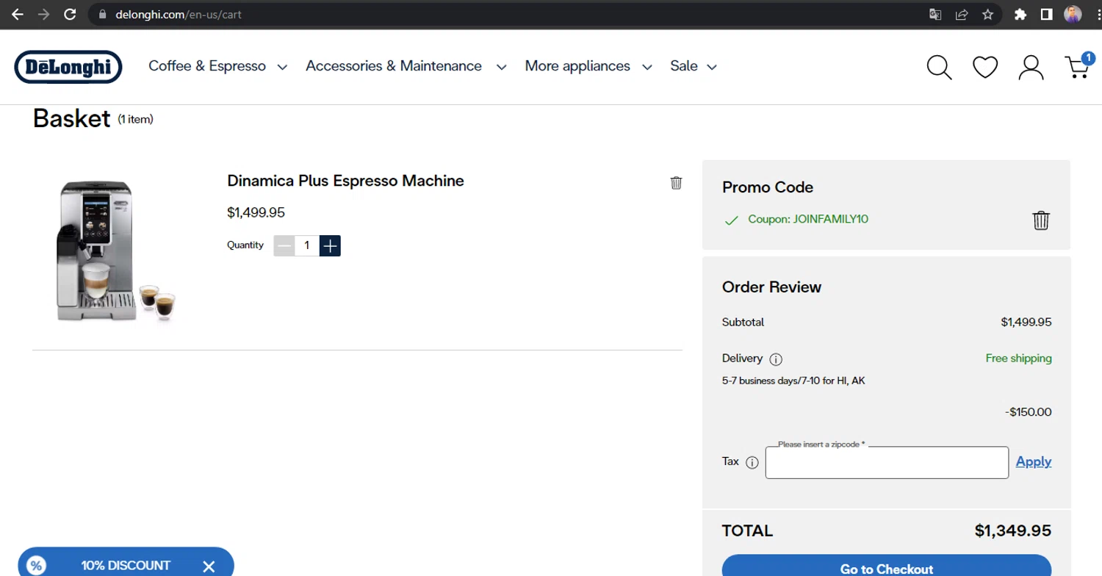Remove Dinamica Plus item with trash icon

676,182
